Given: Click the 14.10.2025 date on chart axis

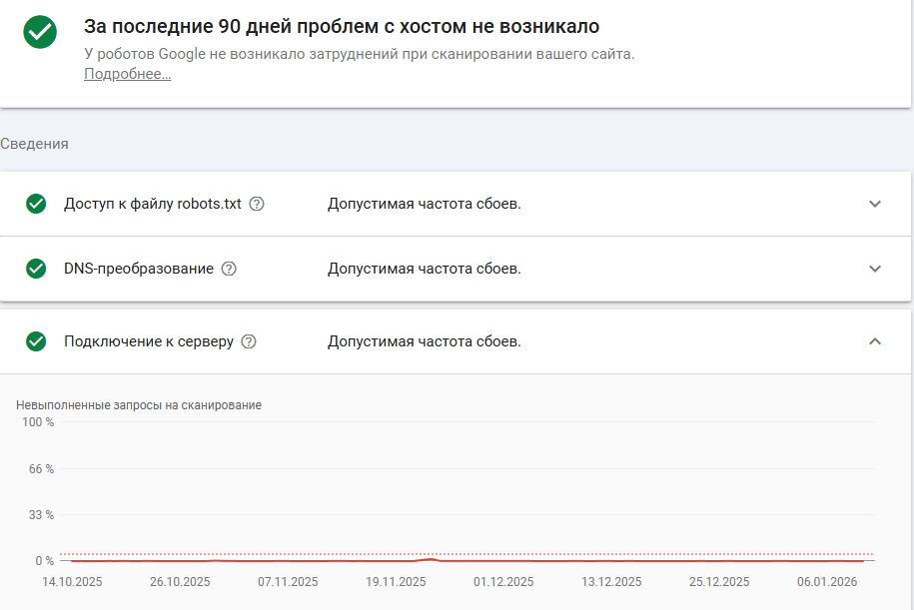Looking at the screenshot, I should pos(72,582).
